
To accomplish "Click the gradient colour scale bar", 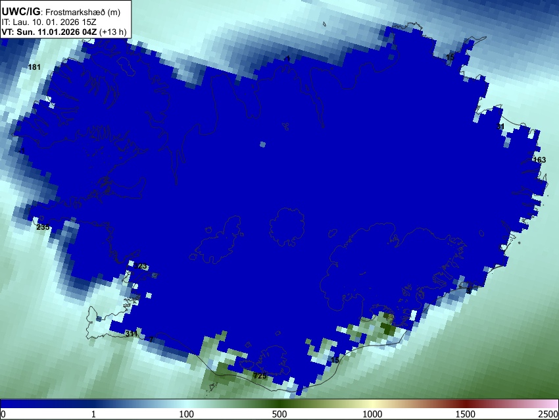I will pos(279,404).
